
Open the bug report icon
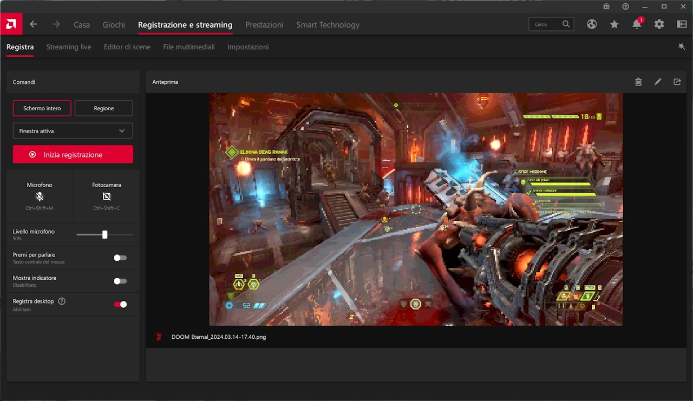[x=606, y=6]
